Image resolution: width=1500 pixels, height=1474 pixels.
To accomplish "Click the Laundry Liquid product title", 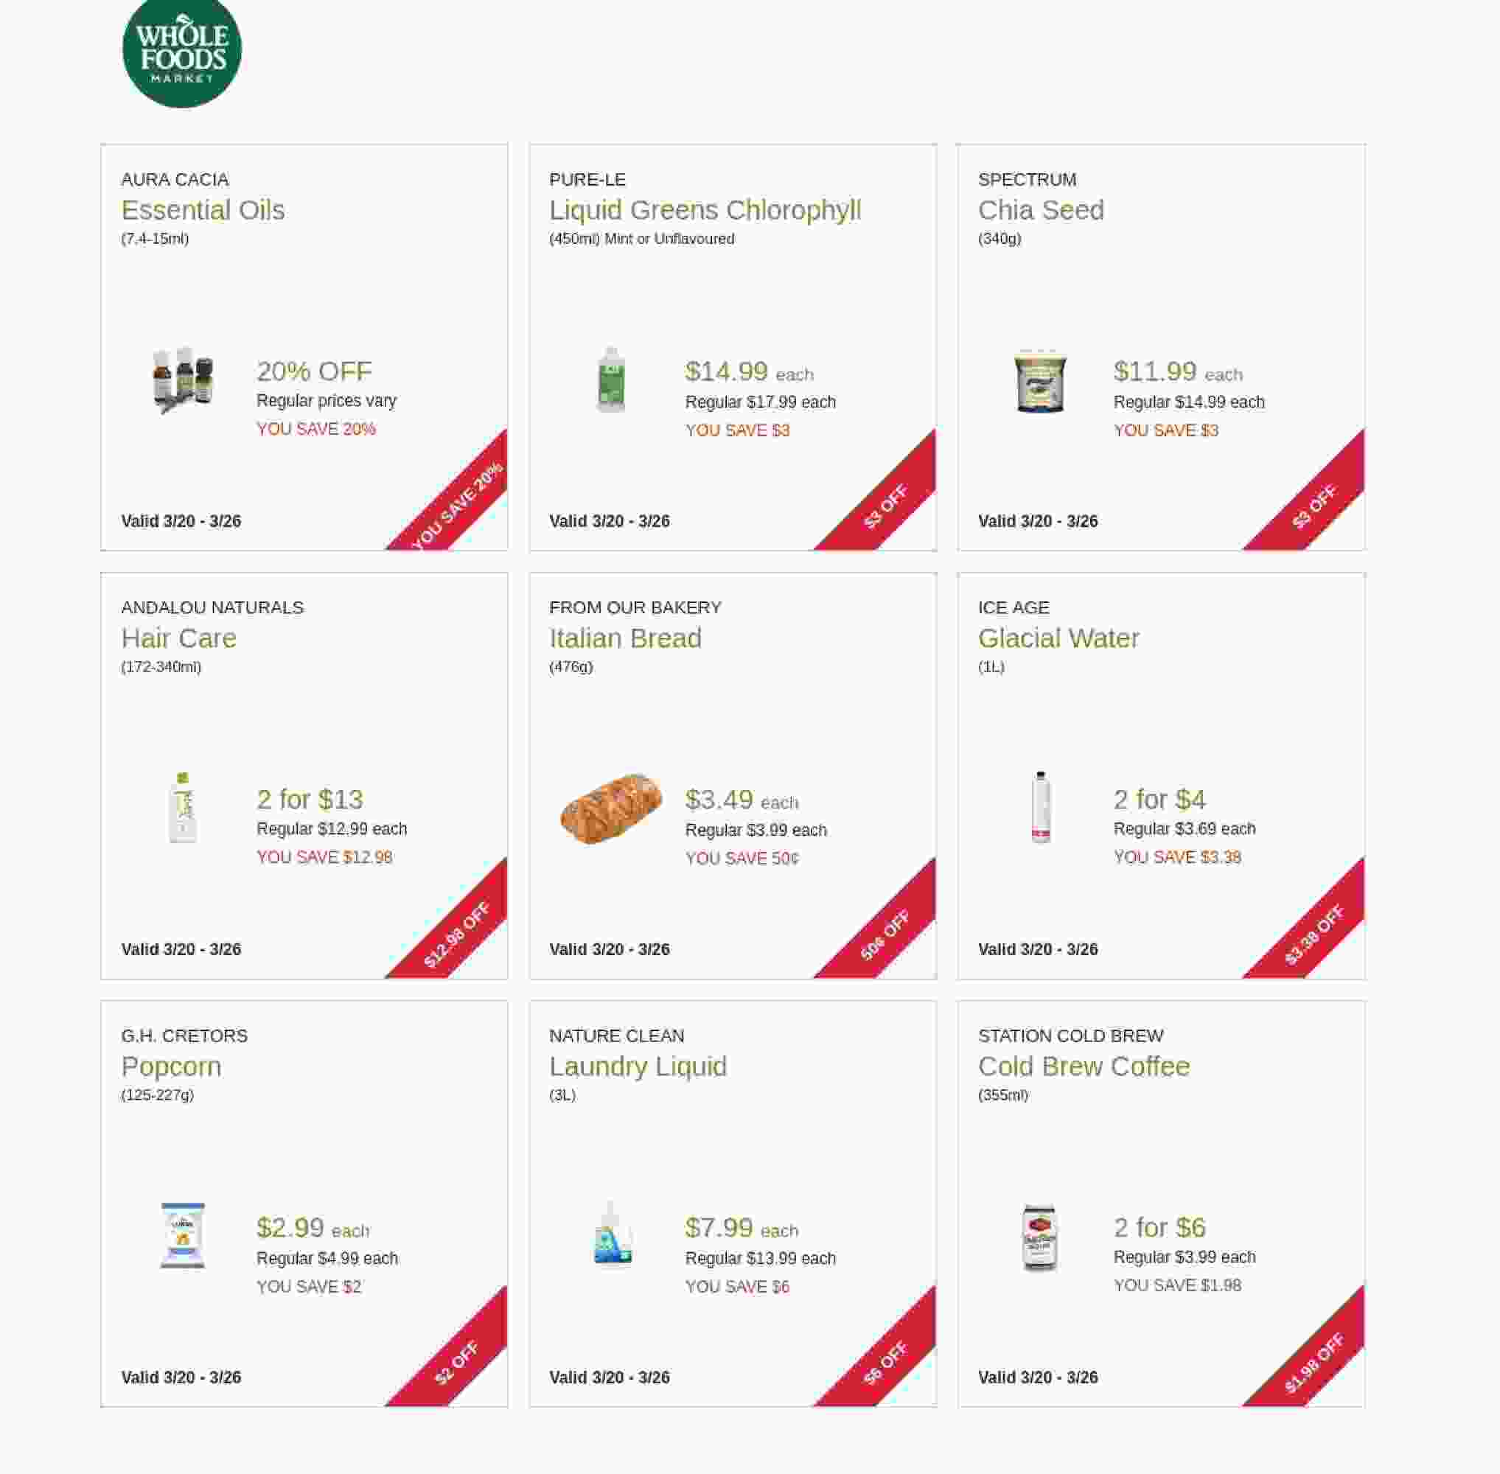I will [x=638, y=1066].
